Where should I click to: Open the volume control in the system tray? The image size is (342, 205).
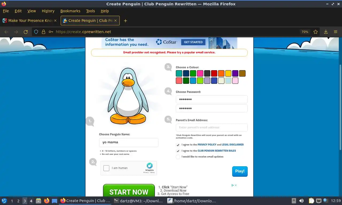tap(301, 201)
